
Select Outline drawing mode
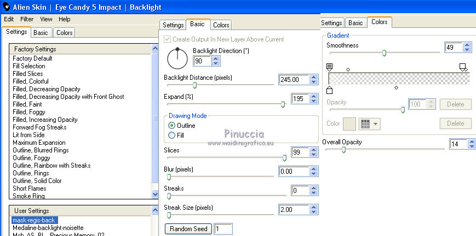point(171,126)
